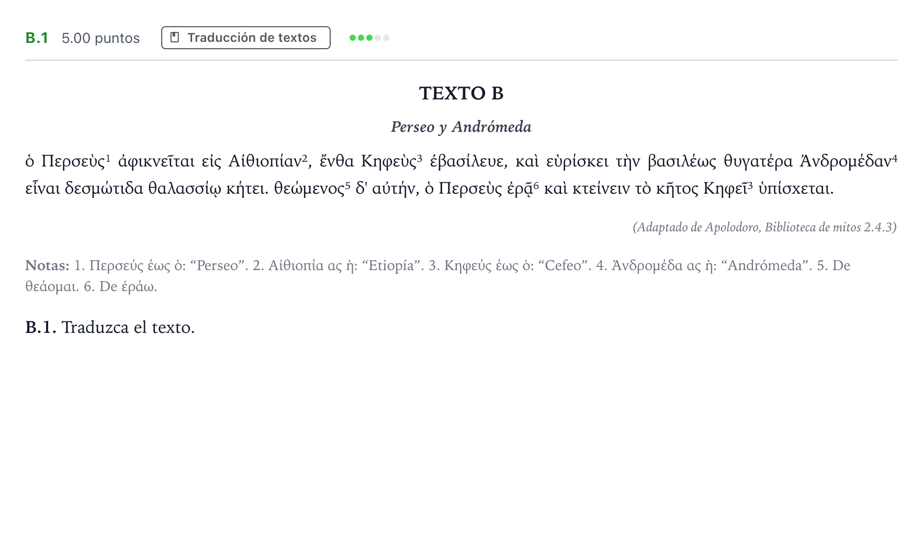Click the word θεώμενος in the second line
The image size is (923, 557).
coord(309,188)
